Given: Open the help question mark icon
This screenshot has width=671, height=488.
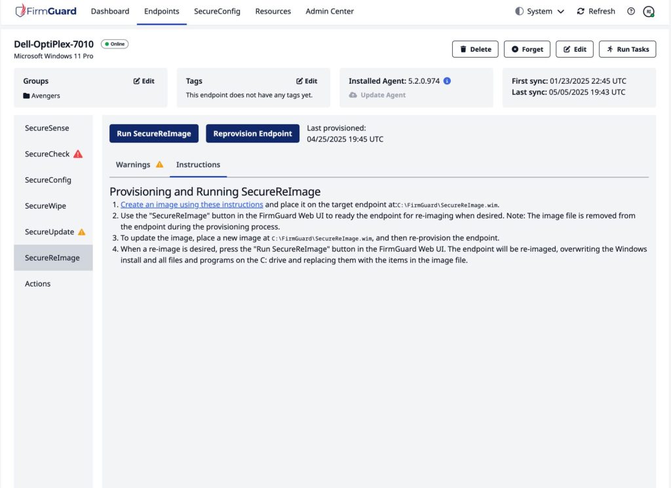Looking at the screenshot, I should (x=630, y=11).
